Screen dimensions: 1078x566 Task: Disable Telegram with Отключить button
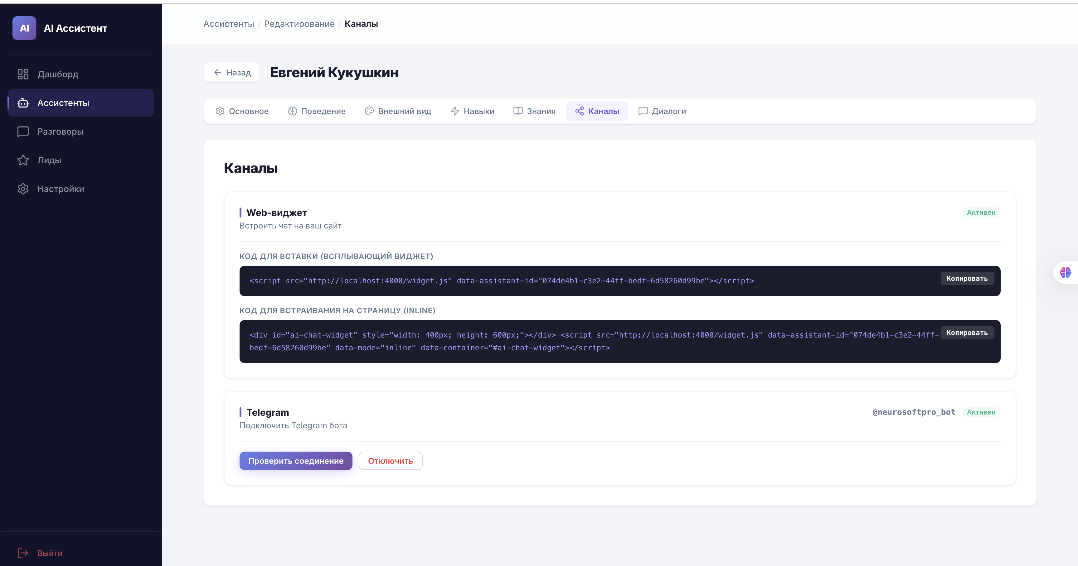click(x=390, y=461)
